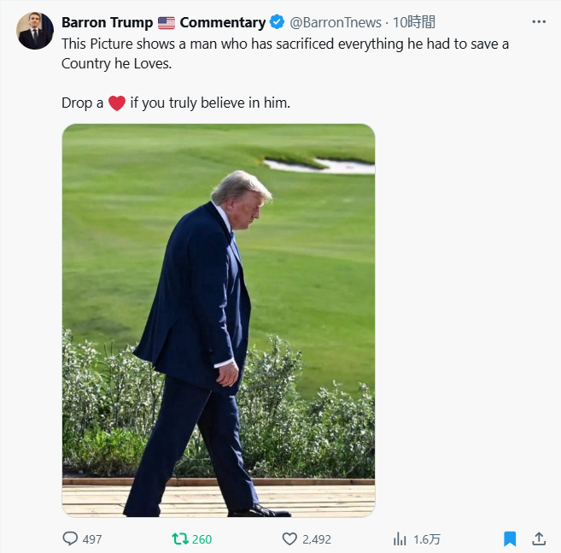Click the 2,492 likes count
561x553 pixels.
pyautogui.click(x=316, y=539)
